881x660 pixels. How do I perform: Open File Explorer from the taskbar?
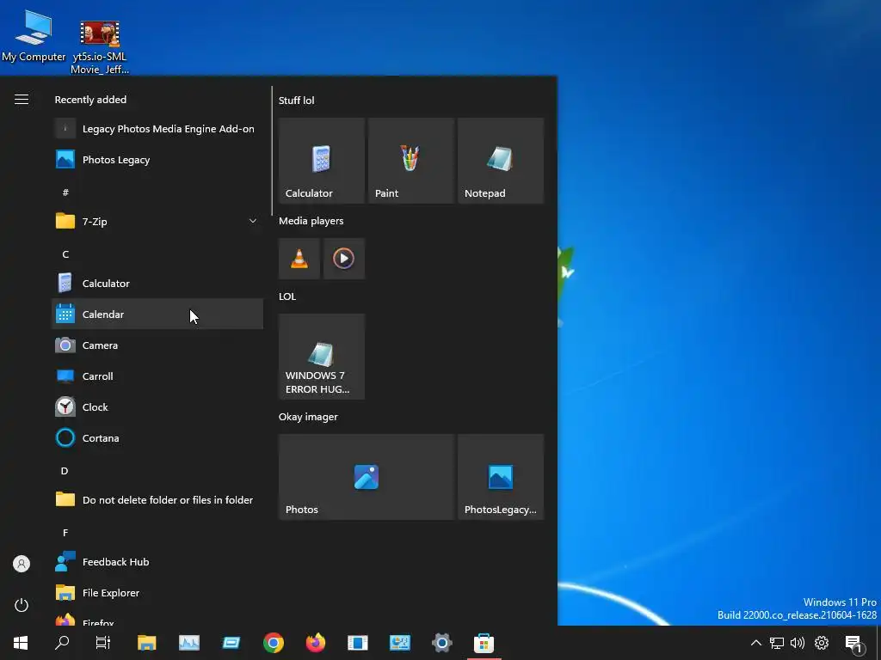point(146,643)
